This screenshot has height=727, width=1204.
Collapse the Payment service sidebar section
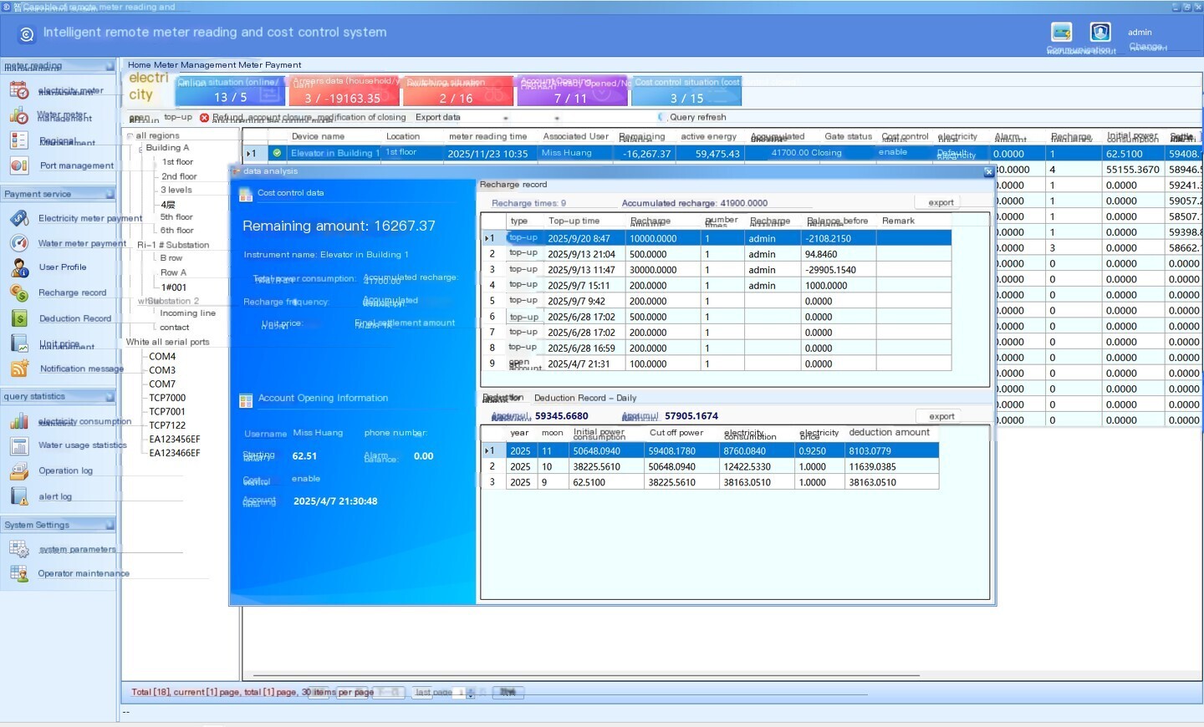tap(110, 194)
